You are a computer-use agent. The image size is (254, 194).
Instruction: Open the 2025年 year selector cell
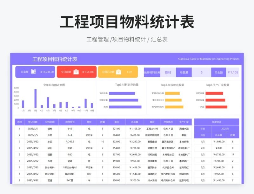coord(225,129)
